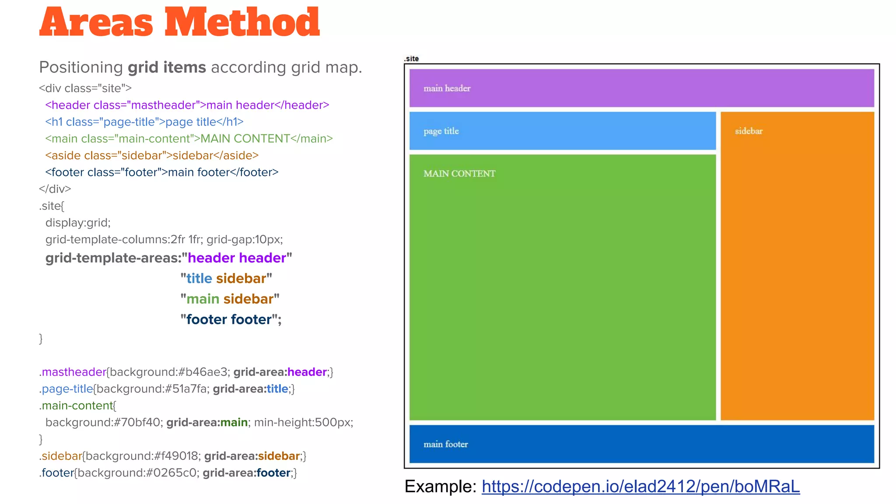
Task: Click the .sidebar CSS background rule line
Action: 172,456
